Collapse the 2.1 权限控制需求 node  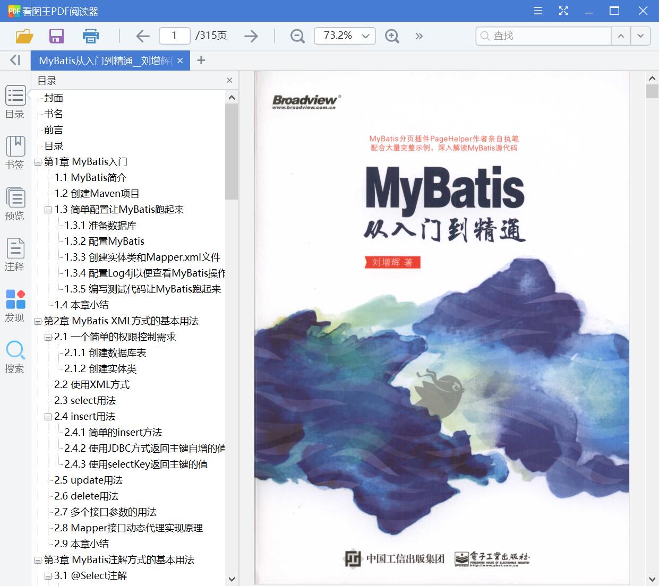click(x=48, y=337)
